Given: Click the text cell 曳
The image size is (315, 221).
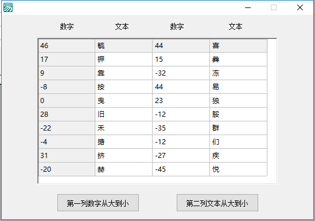Looking at the screenshot, I should pos(124,101).
